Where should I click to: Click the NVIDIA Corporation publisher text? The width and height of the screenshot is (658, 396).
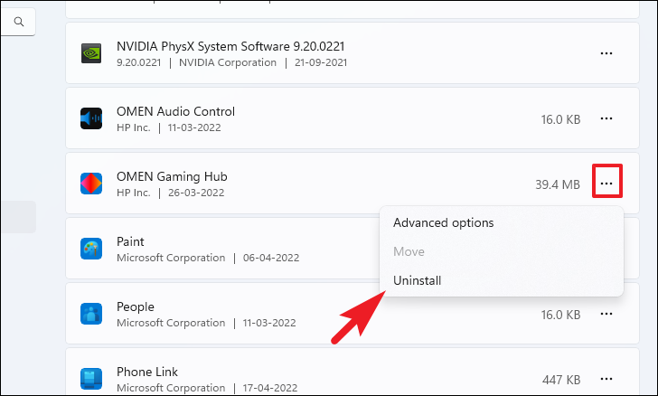tap(228, 62)
